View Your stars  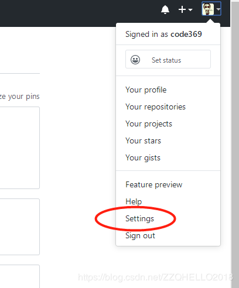[143, 140]
